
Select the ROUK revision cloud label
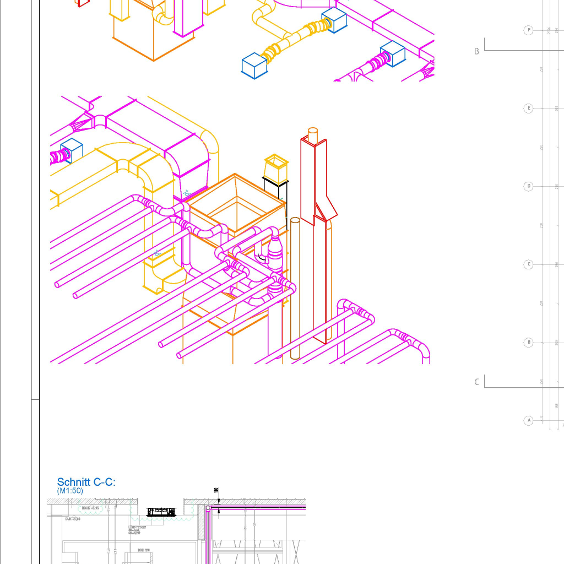(90, 508)
